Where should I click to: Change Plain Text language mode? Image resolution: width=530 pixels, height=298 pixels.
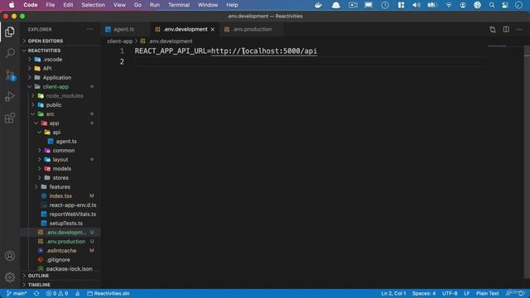pos(488,294)
